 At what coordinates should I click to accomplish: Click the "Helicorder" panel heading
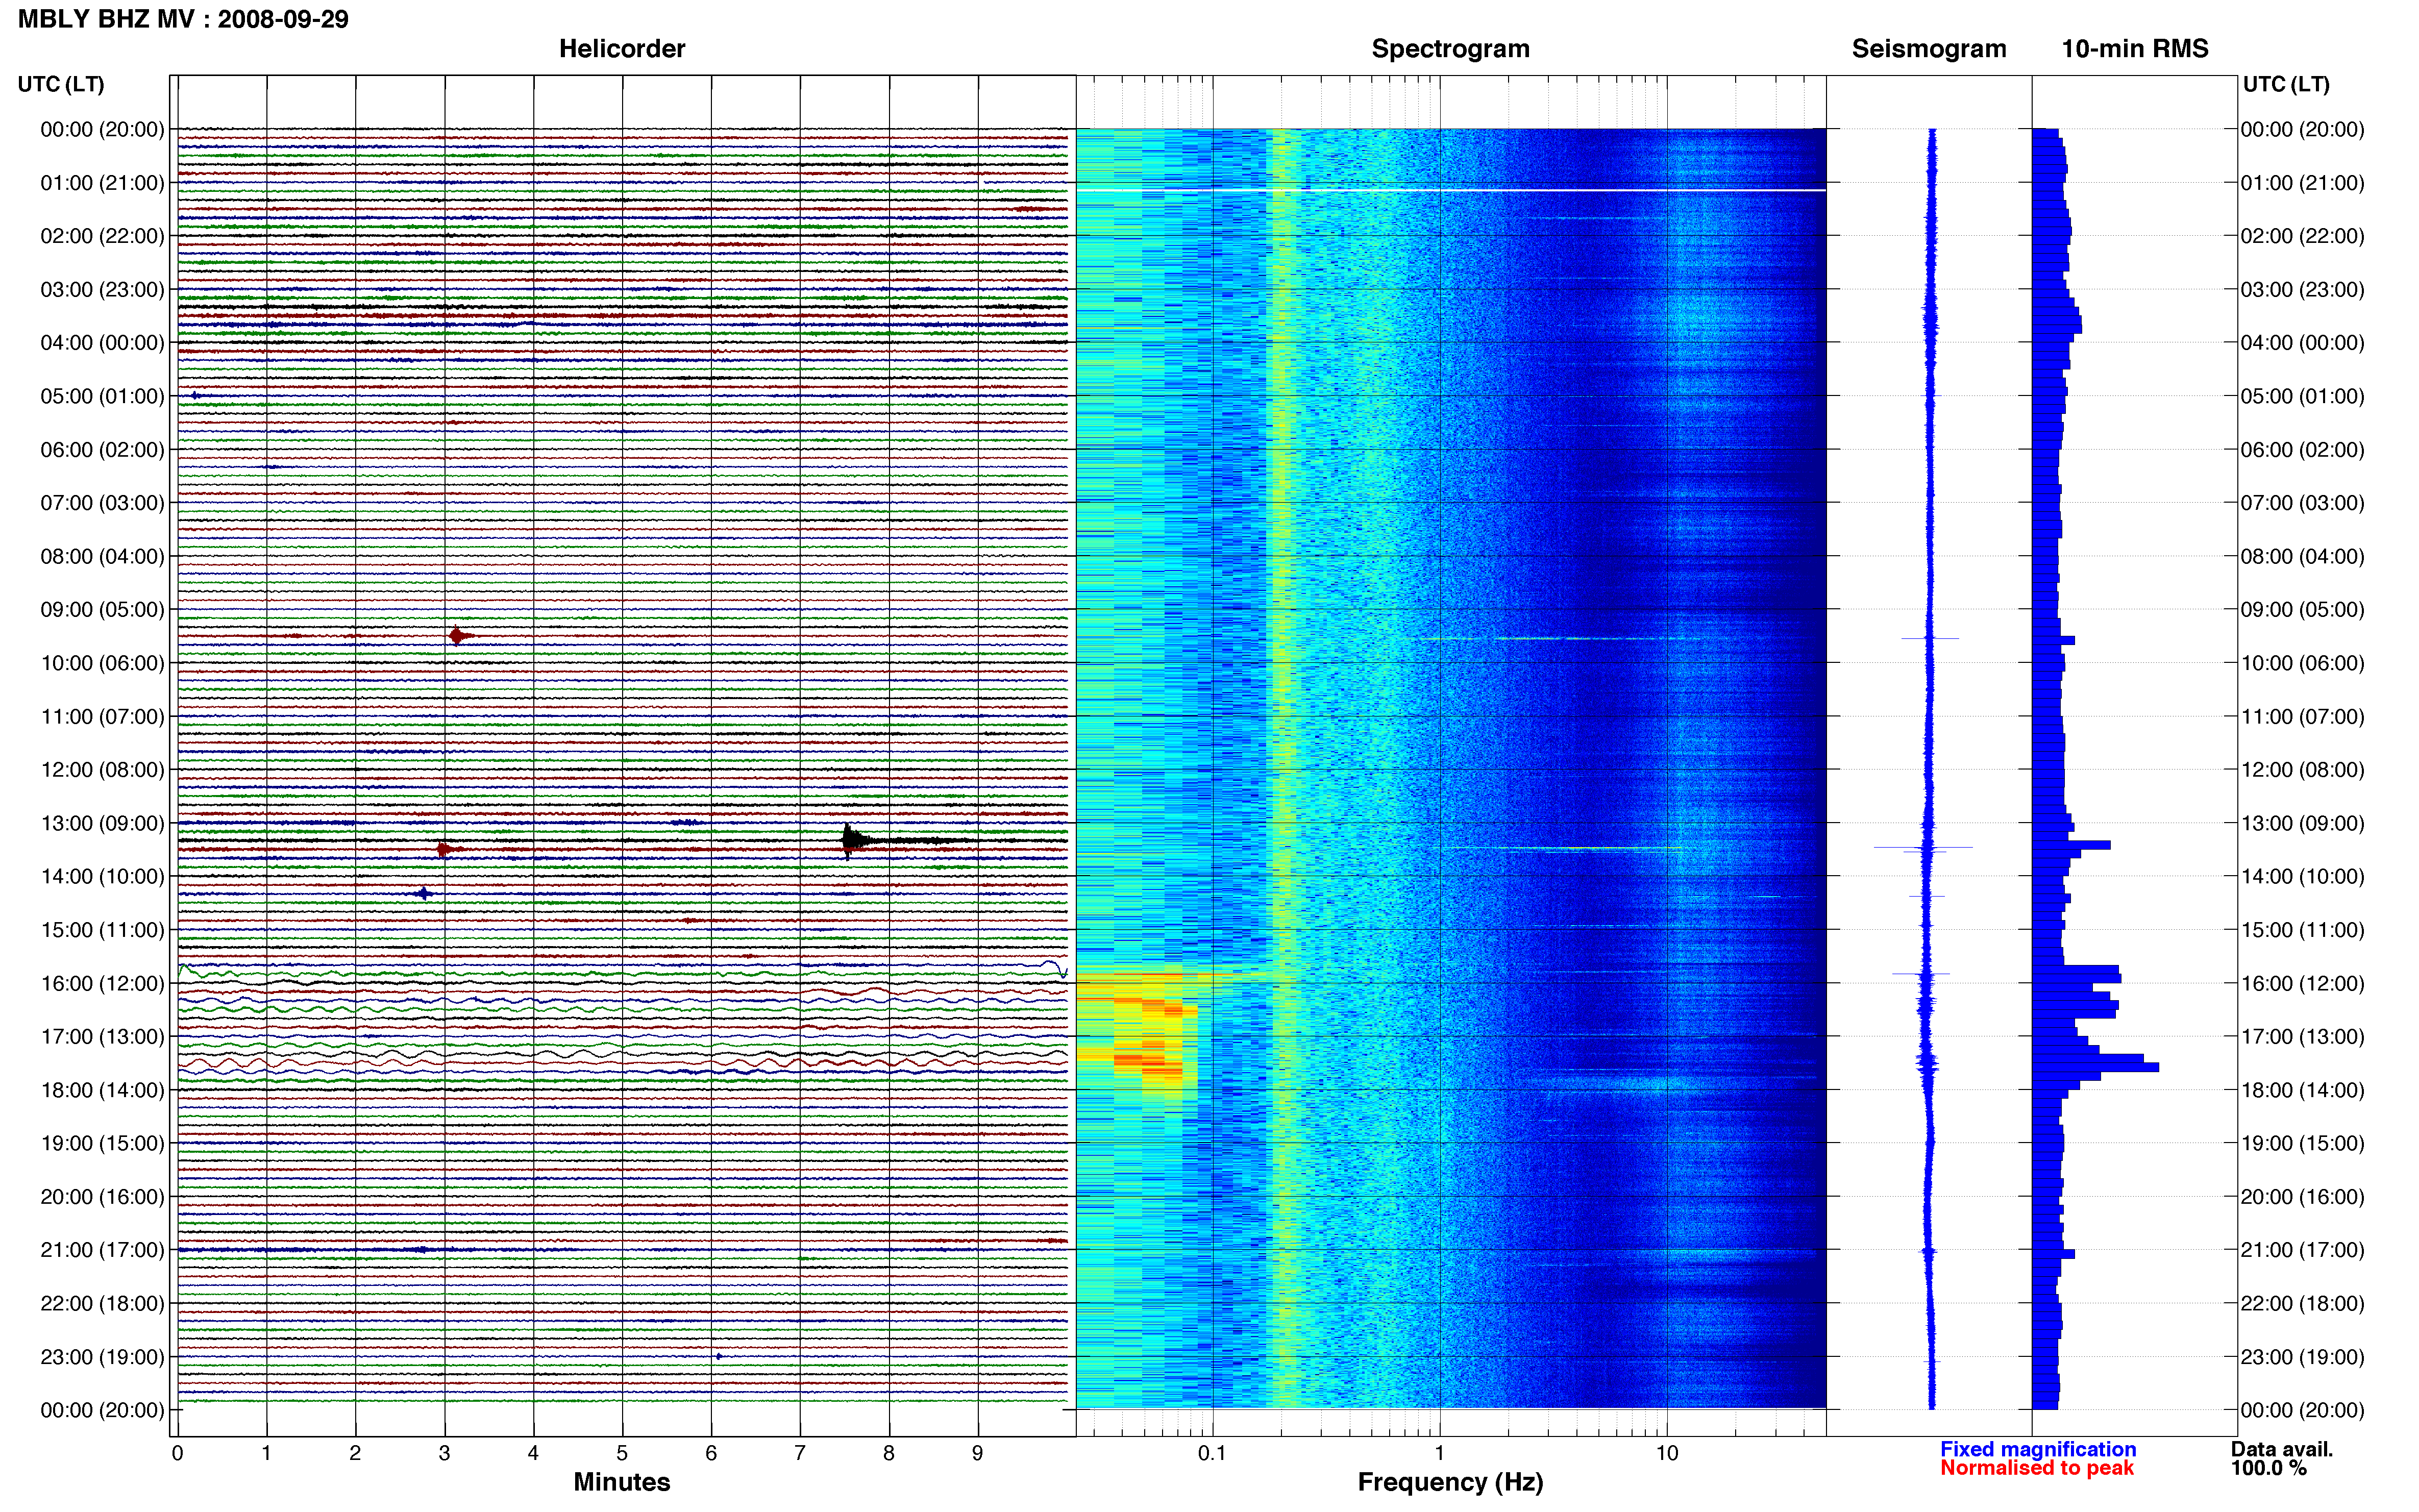coord(622,49)
